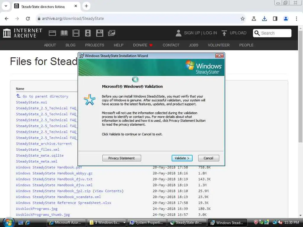Open the tab search dropdown chevron
This screenshot has height=227, width=303.
(x=6, y=6)
